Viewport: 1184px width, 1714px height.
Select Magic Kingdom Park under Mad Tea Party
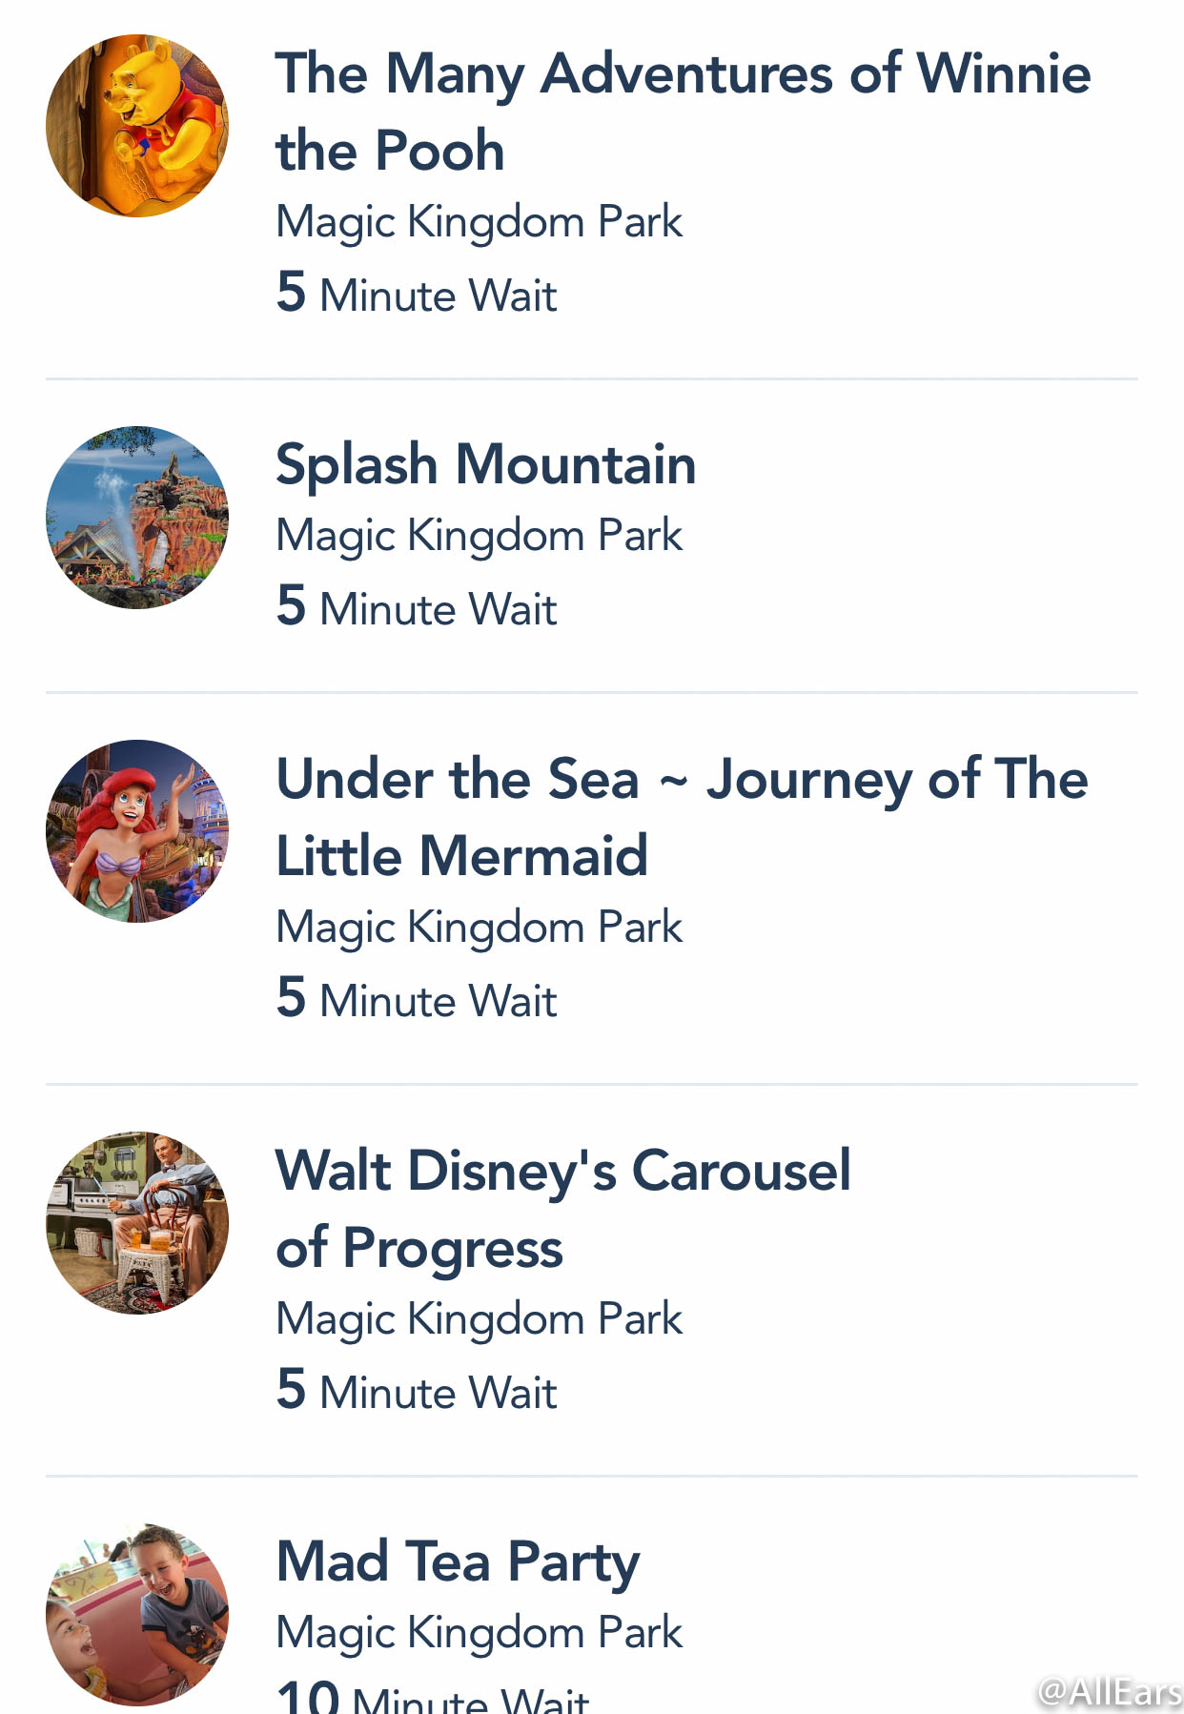[480, 1634]
